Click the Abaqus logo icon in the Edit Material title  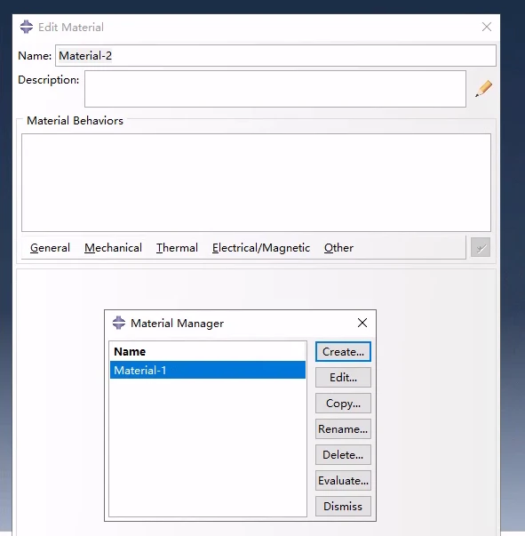click(x=27, y=27)
